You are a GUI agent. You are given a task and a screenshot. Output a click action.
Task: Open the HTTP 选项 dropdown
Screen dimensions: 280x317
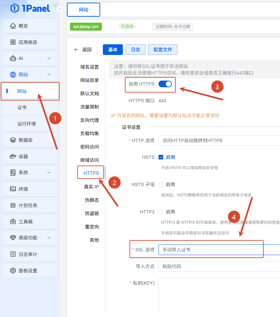tap(219, 141)
